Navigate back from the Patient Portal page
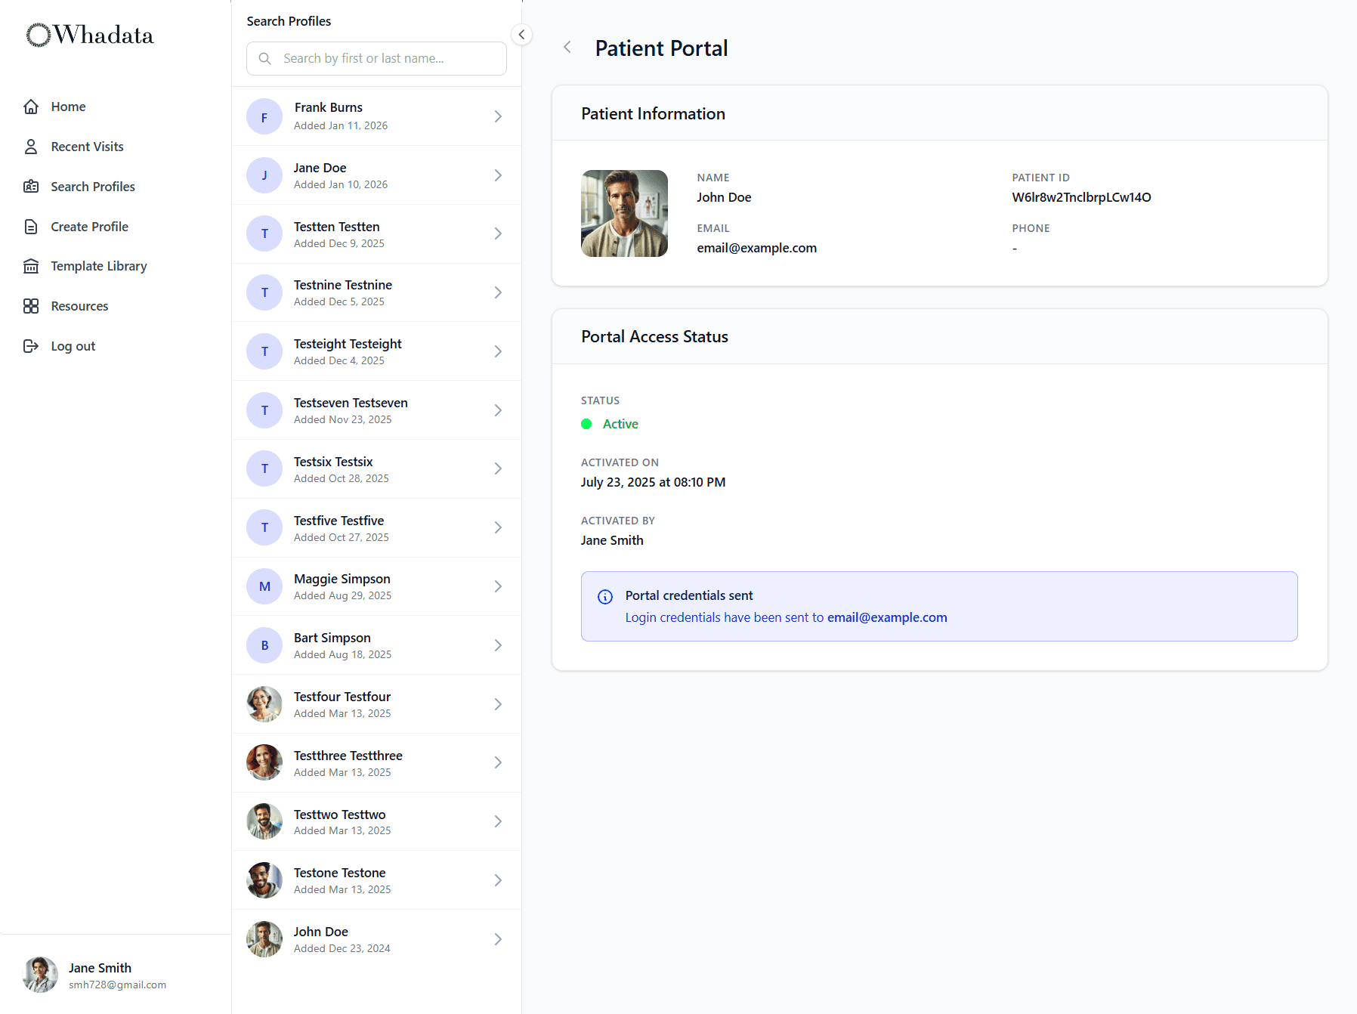Screen dimensions: 1357x1014 tap(567, 47)
